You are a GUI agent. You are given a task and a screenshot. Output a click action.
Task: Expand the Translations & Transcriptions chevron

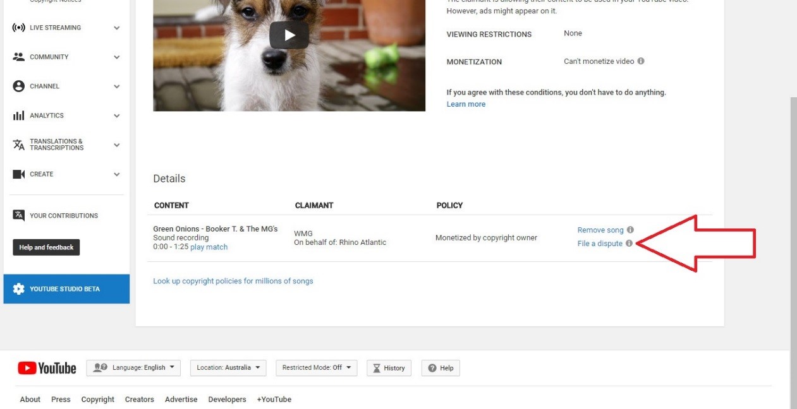[117, 145]
